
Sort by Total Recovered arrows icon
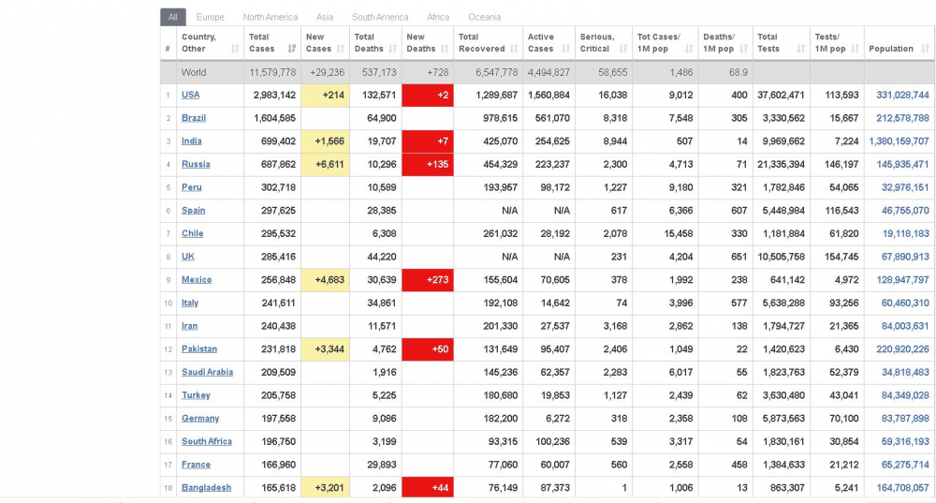[x=514, y=49]
